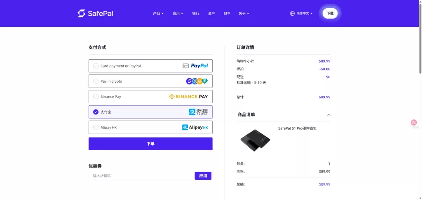Open the SFP menu item
This screenshot has width=422, height=200.
point(227,14)
